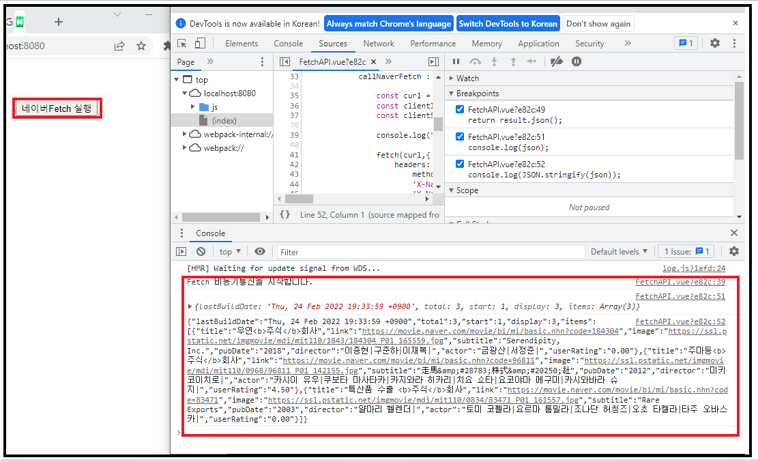Click the 네이버Fetch 실행 button

tap(57, 109)
